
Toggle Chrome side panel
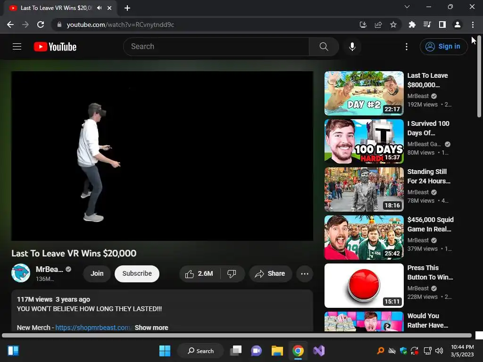coord(442,25)
